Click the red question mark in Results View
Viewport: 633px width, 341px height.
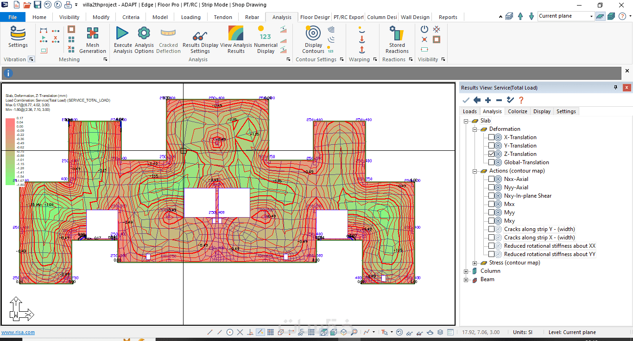[521, 100]
